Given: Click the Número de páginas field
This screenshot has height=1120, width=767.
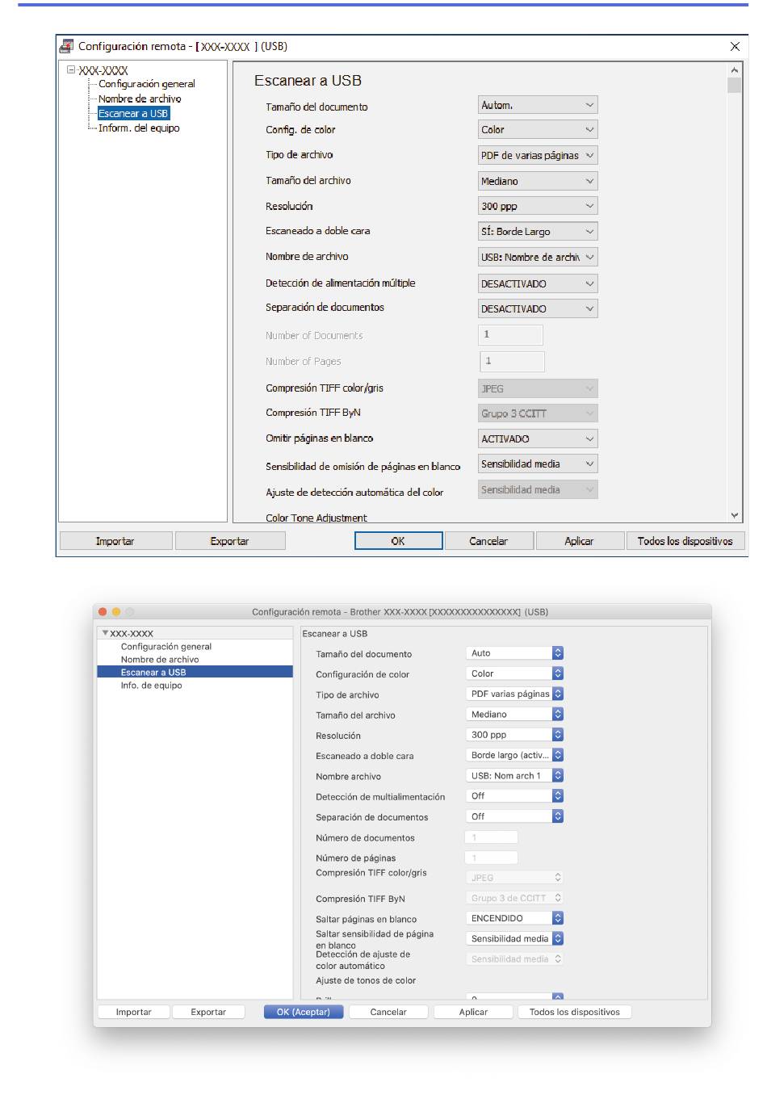Looking at the screenshot, I should pyautogui.click(x=492, y=858).
